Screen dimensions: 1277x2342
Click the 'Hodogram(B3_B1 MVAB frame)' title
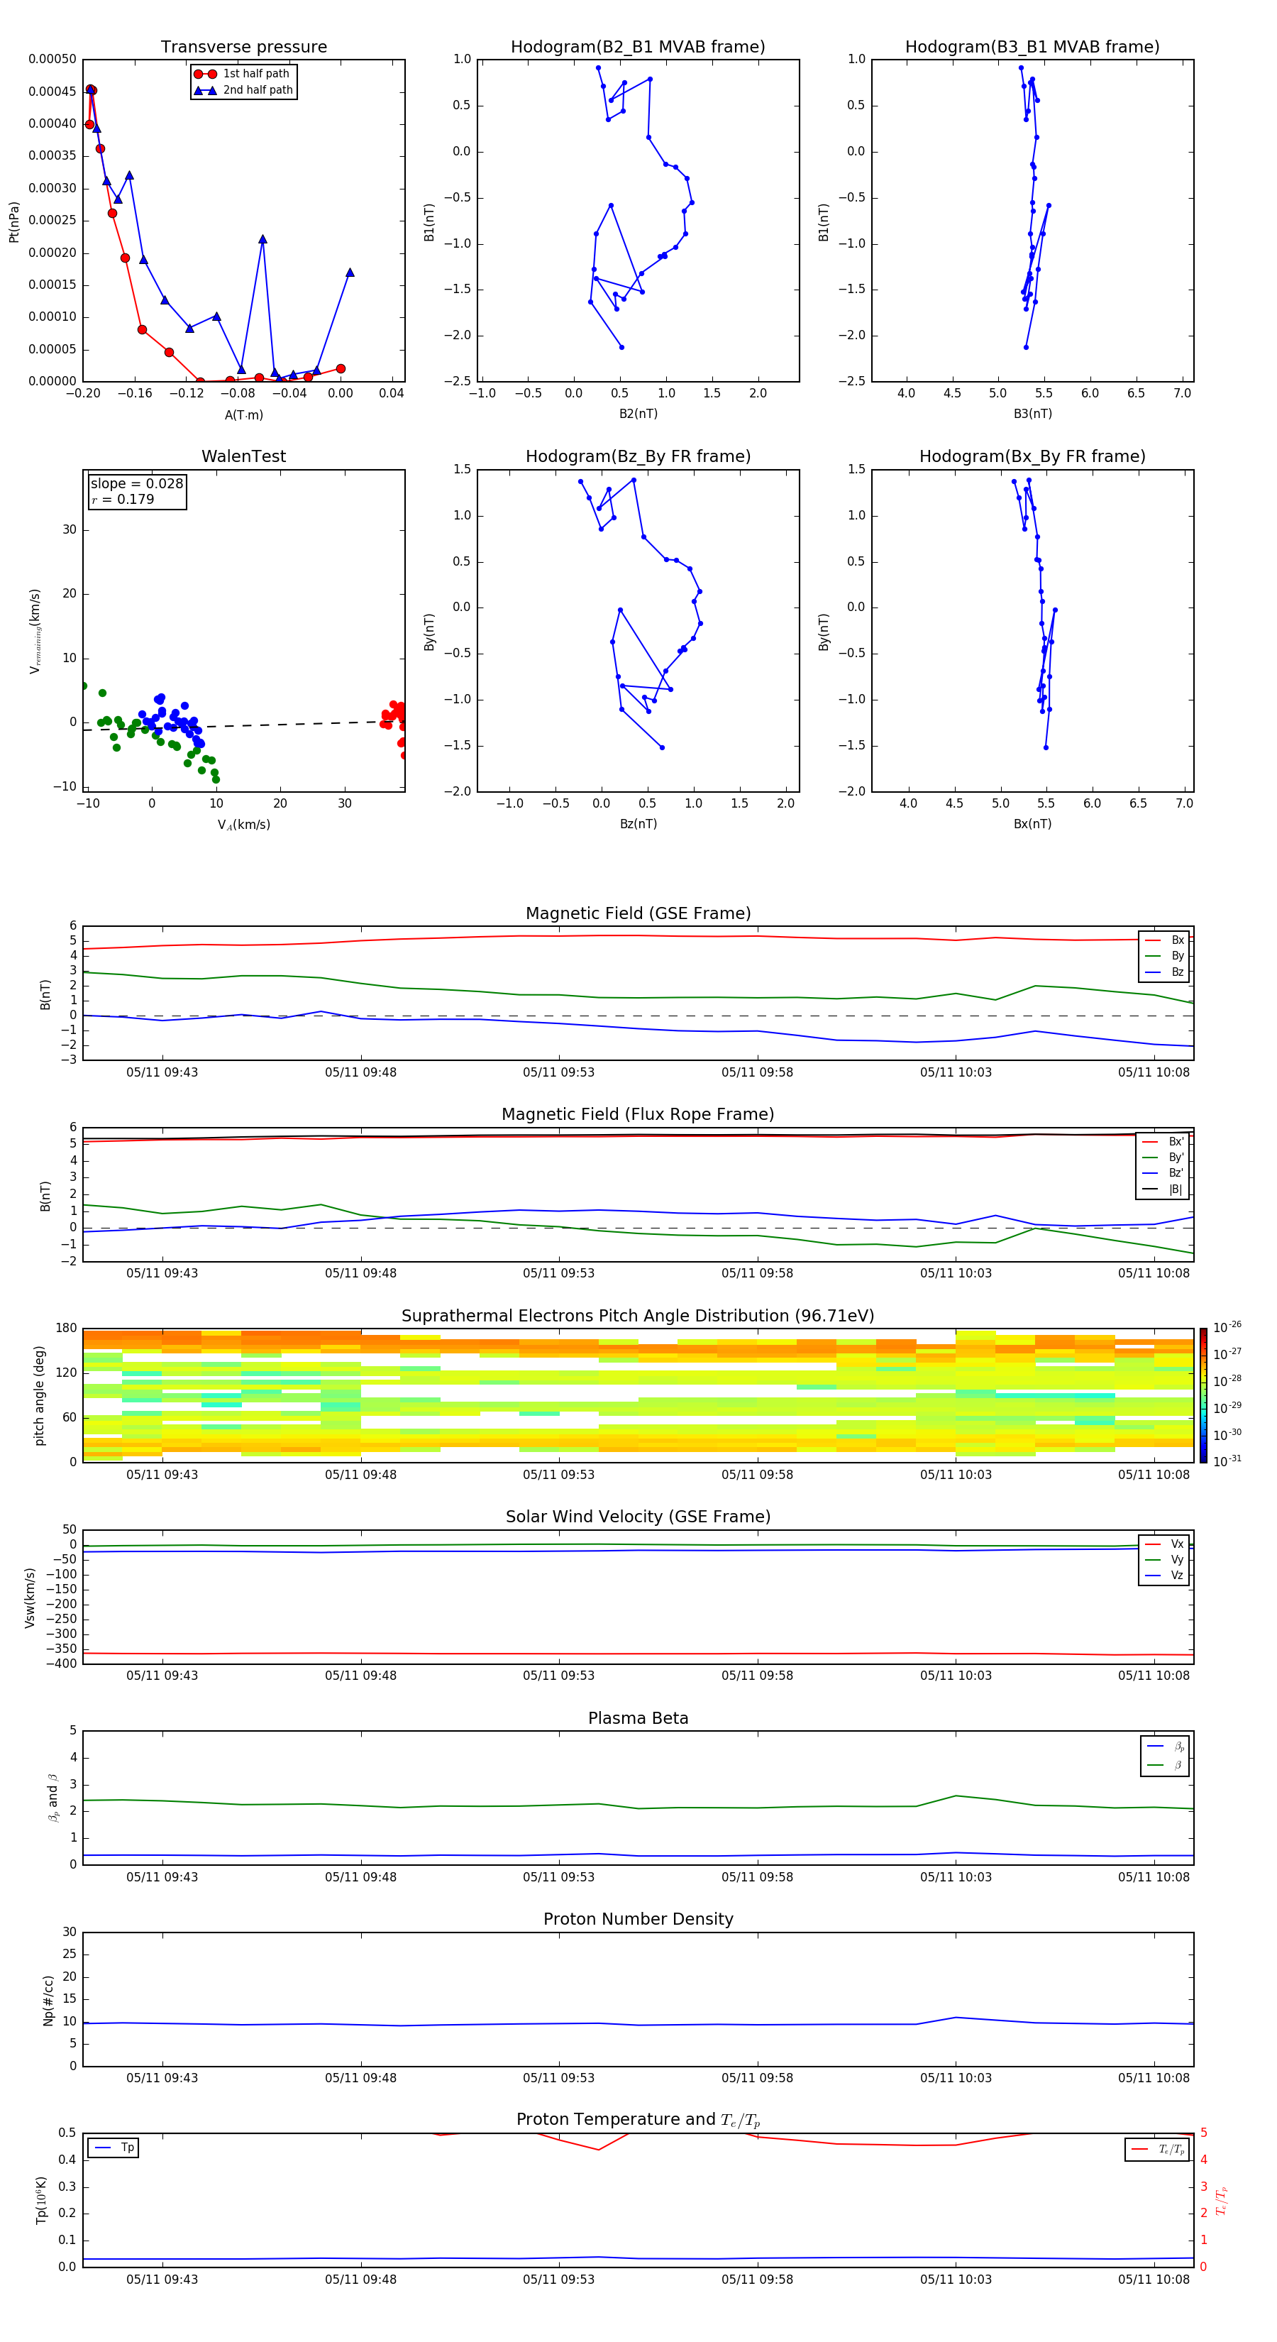[1032, 46]
